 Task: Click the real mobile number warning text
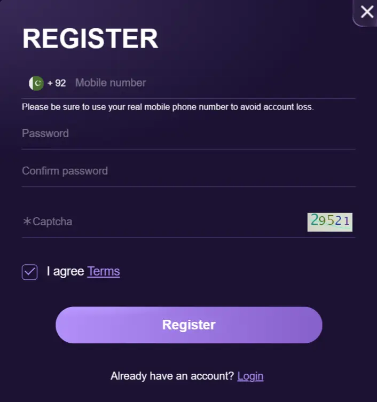(168, 107)
